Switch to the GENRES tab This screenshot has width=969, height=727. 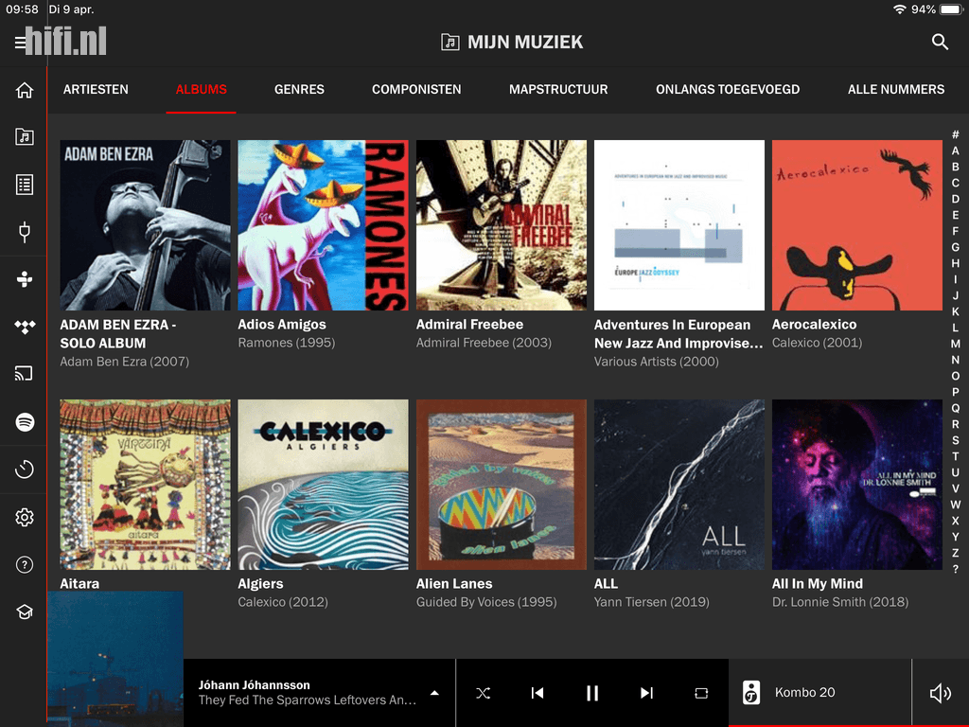299,90
